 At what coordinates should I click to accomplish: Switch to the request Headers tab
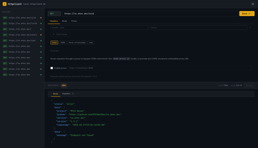point(54,21)
